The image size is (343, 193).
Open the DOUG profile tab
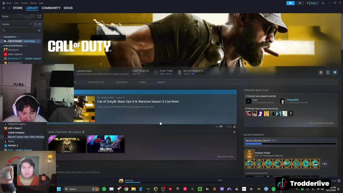click(68, 8)
